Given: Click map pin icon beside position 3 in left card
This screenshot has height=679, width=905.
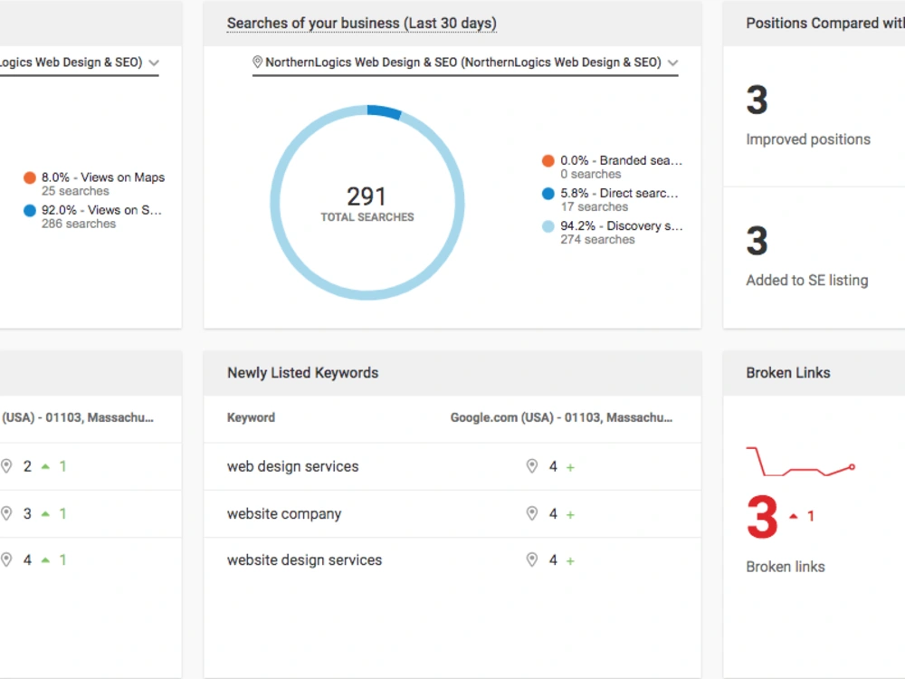Looking at the screenshot, I should (x=6, y=513).
